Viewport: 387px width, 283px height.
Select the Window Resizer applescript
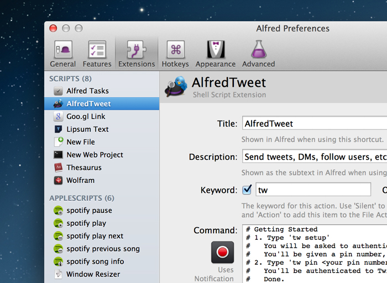tap(102, 274)
